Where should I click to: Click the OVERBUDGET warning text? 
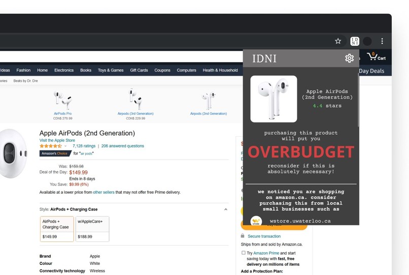coord(301,152)
